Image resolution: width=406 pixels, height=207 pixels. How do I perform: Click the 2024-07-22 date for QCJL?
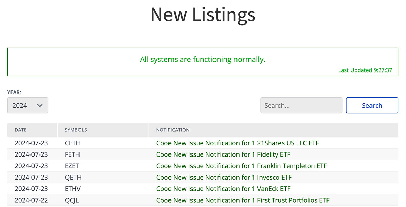tap(31, 200)
